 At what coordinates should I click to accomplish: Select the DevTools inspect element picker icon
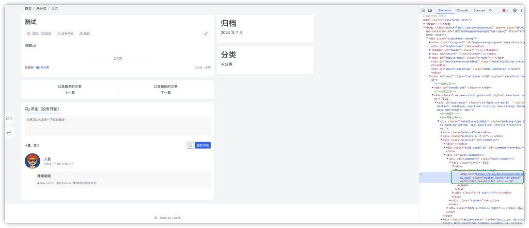[423, 10]
